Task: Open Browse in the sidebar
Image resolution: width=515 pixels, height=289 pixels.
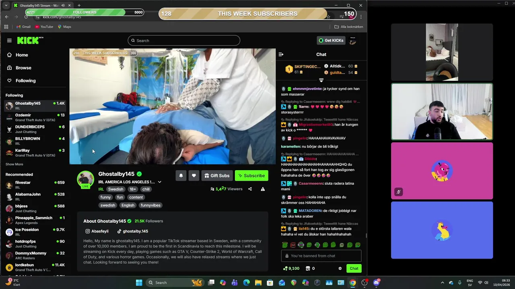Action: tap(23, 68)
